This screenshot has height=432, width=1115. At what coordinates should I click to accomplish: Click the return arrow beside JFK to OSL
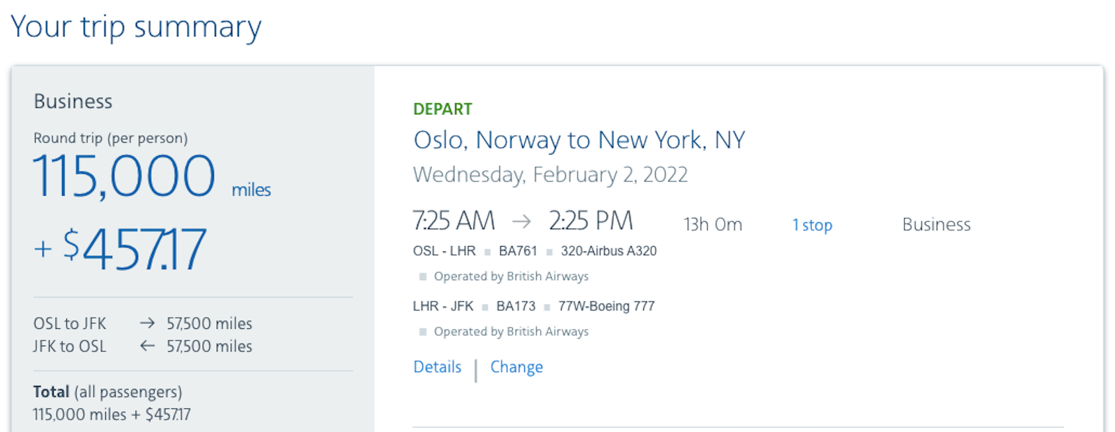point(147,346)
